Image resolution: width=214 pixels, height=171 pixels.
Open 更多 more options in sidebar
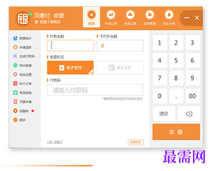[19, 120]
